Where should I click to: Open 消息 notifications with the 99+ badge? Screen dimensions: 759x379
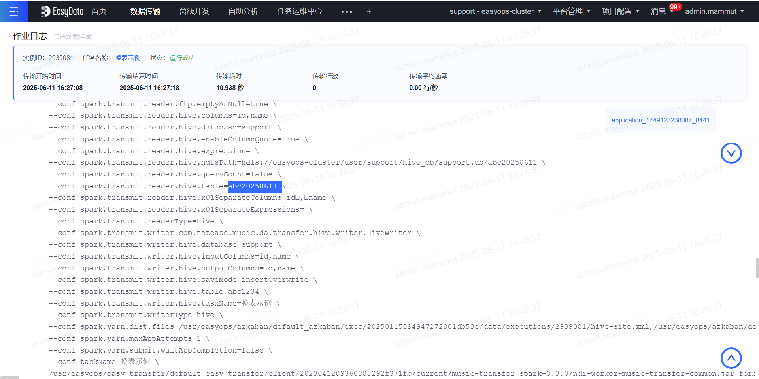[659, 11]
